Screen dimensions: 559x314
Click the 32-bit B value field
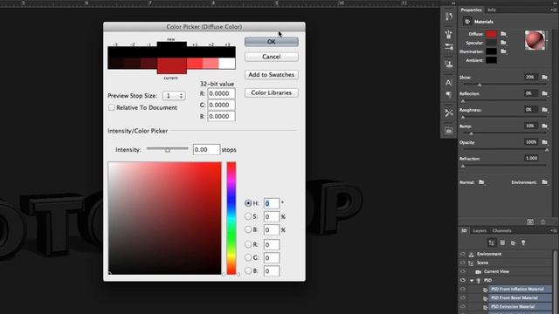pyautogui.click(x=221, y=116)
